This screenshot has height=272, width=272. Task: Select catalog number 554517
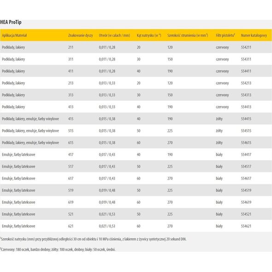click(246, 166)
